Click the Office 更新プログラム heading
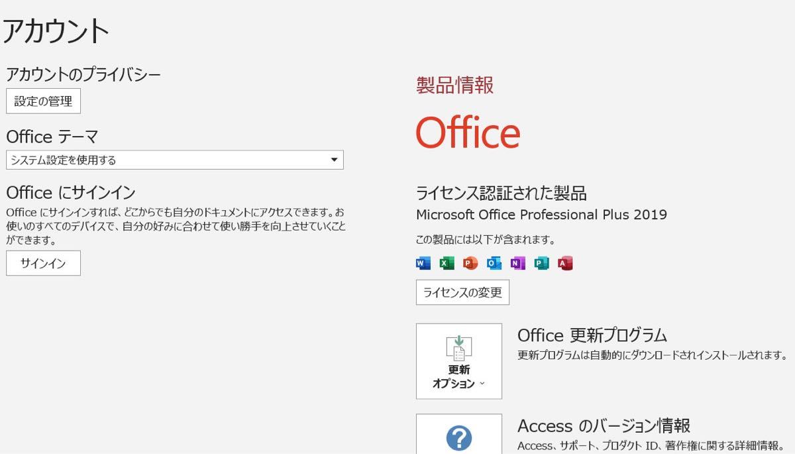 (592, 335)
